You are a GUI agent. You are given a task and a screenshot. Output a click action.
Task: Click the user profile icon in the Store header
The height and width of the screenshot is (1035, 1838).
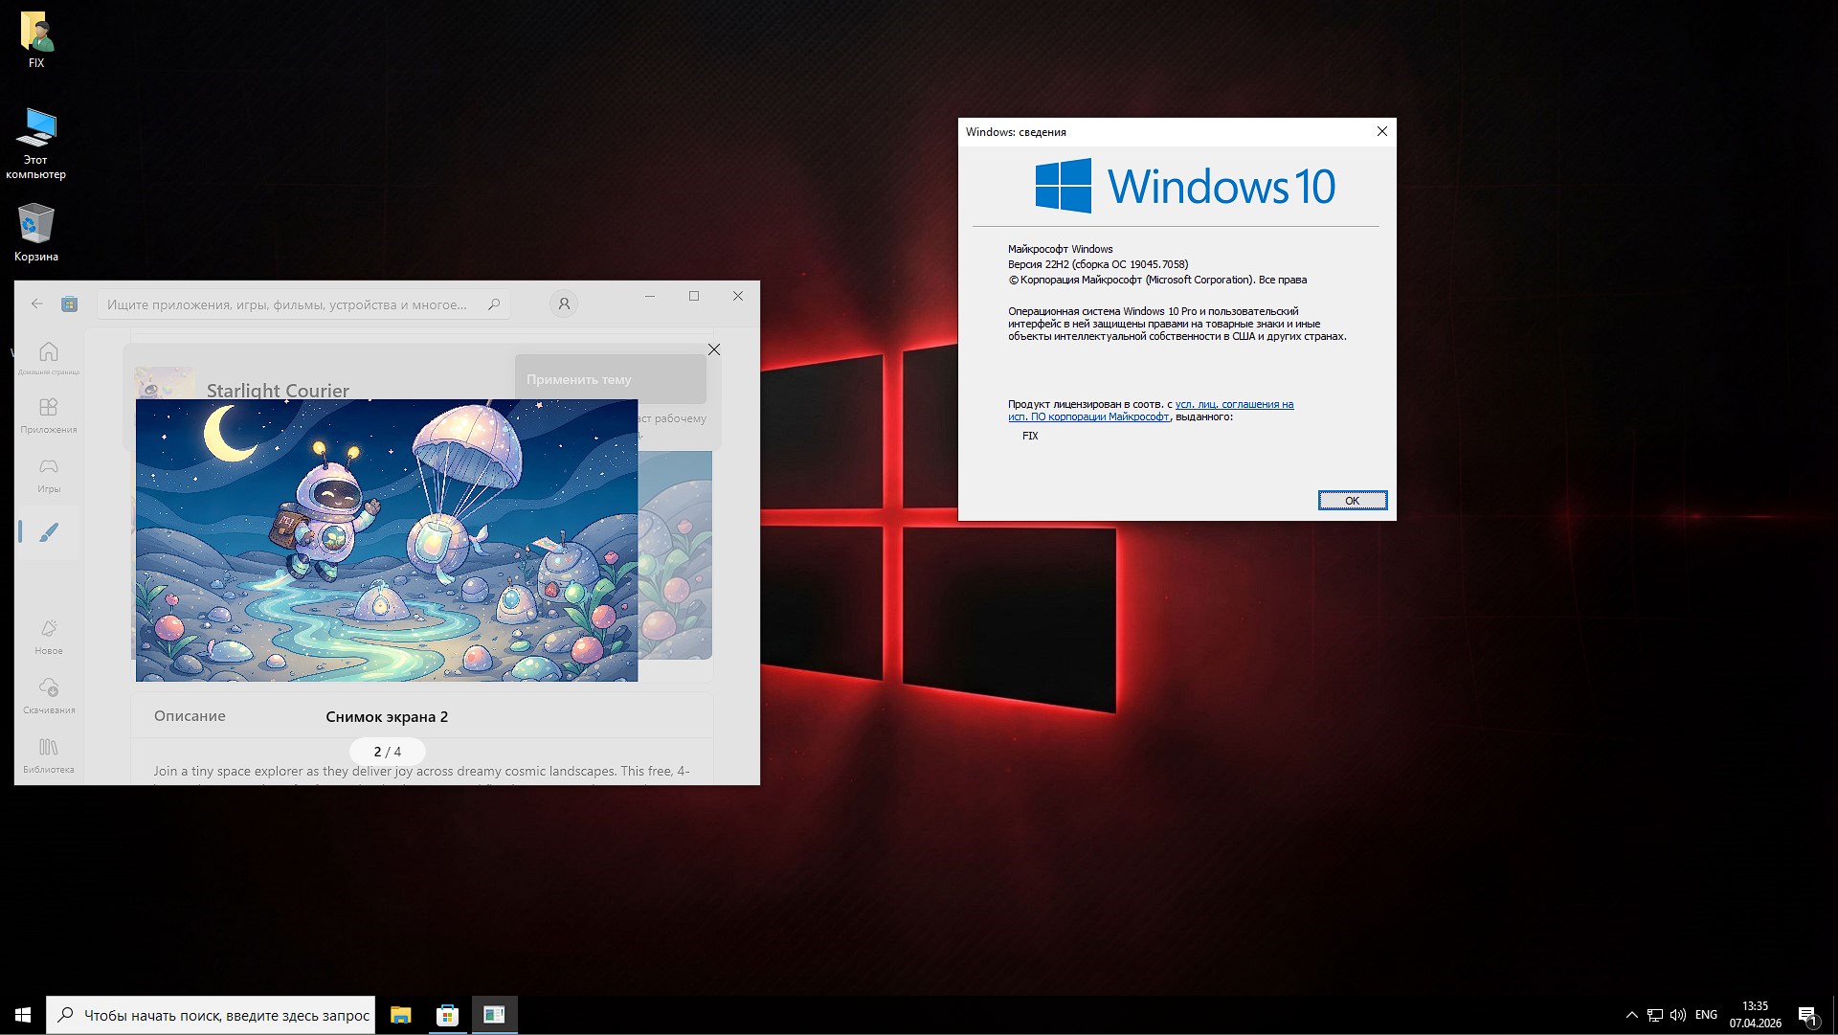(x=564, y=303)
